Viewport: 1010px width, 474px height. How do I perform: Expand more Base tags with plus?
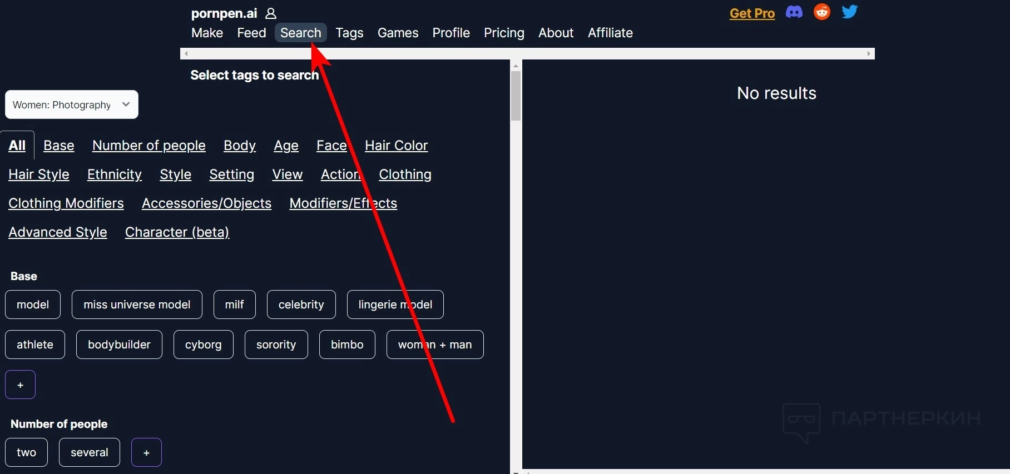pyautogui.click(x=21, y=385)
